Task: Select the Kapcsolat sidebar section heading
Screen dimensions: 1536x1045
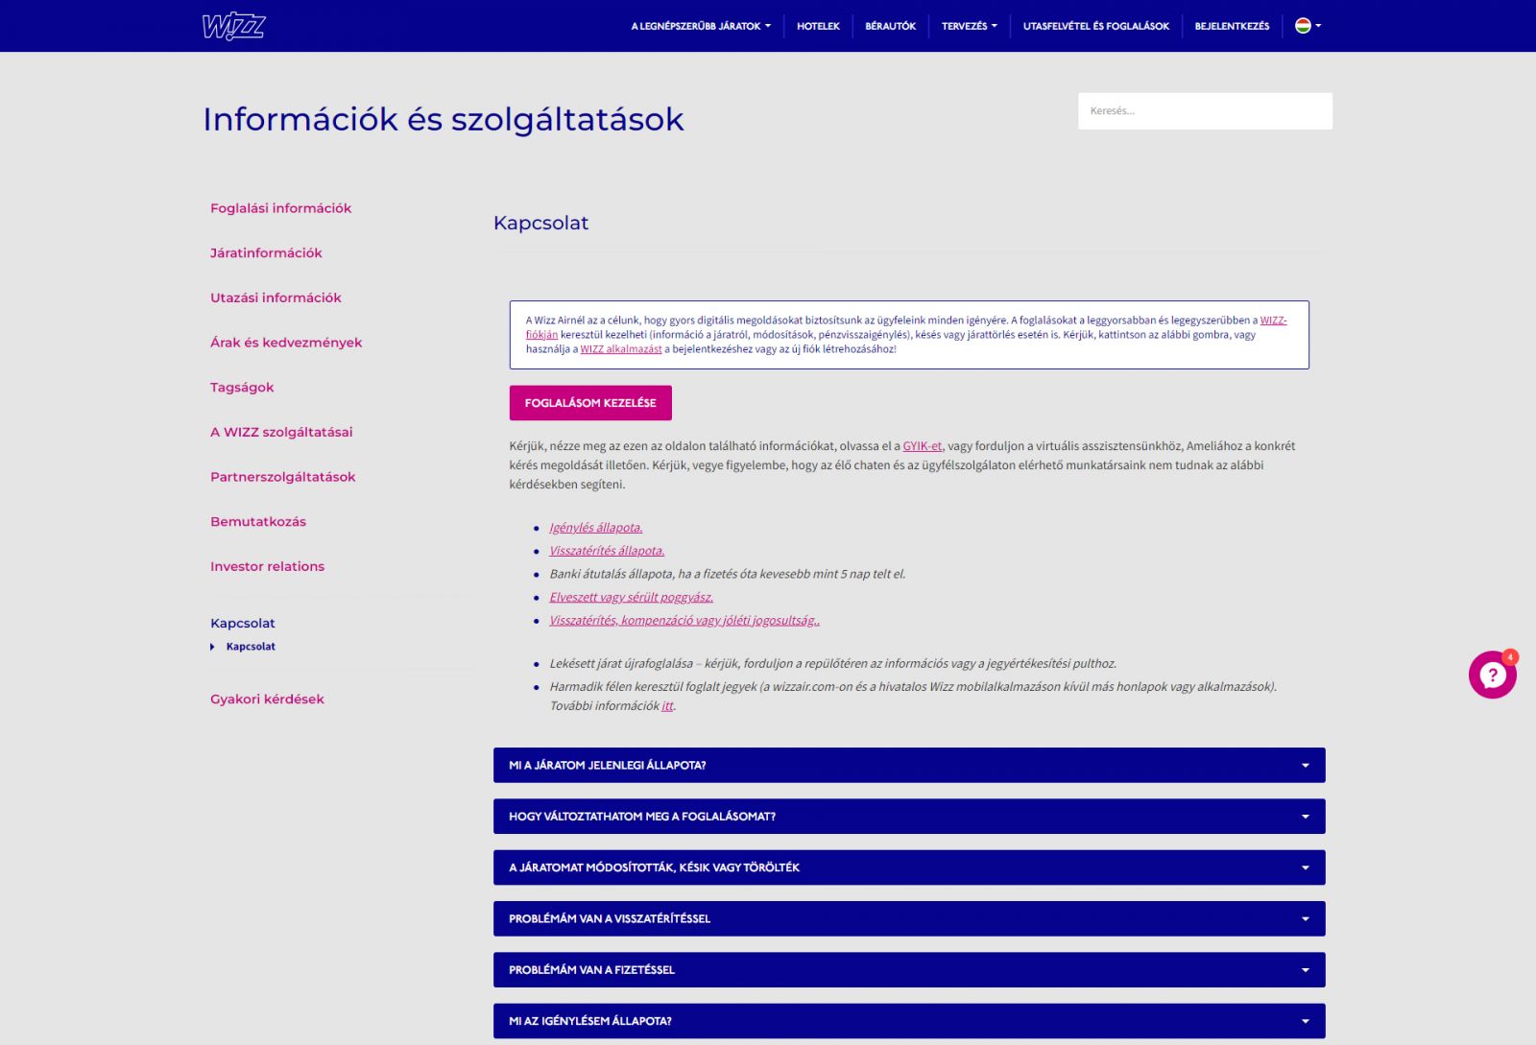Action: pyautogui.click(x=243, y=623)
